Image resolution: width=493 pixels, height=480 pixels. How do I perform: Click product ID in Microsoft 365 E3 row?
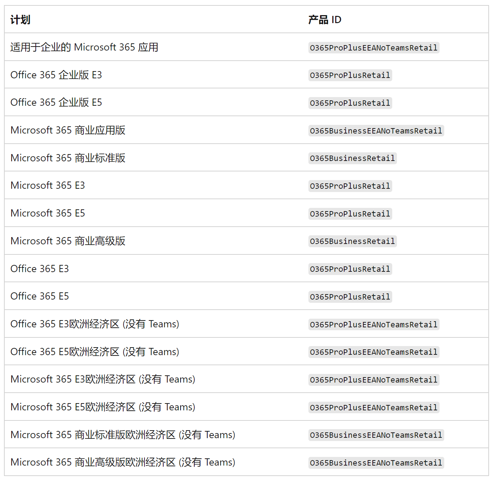(x=350, y=186)
